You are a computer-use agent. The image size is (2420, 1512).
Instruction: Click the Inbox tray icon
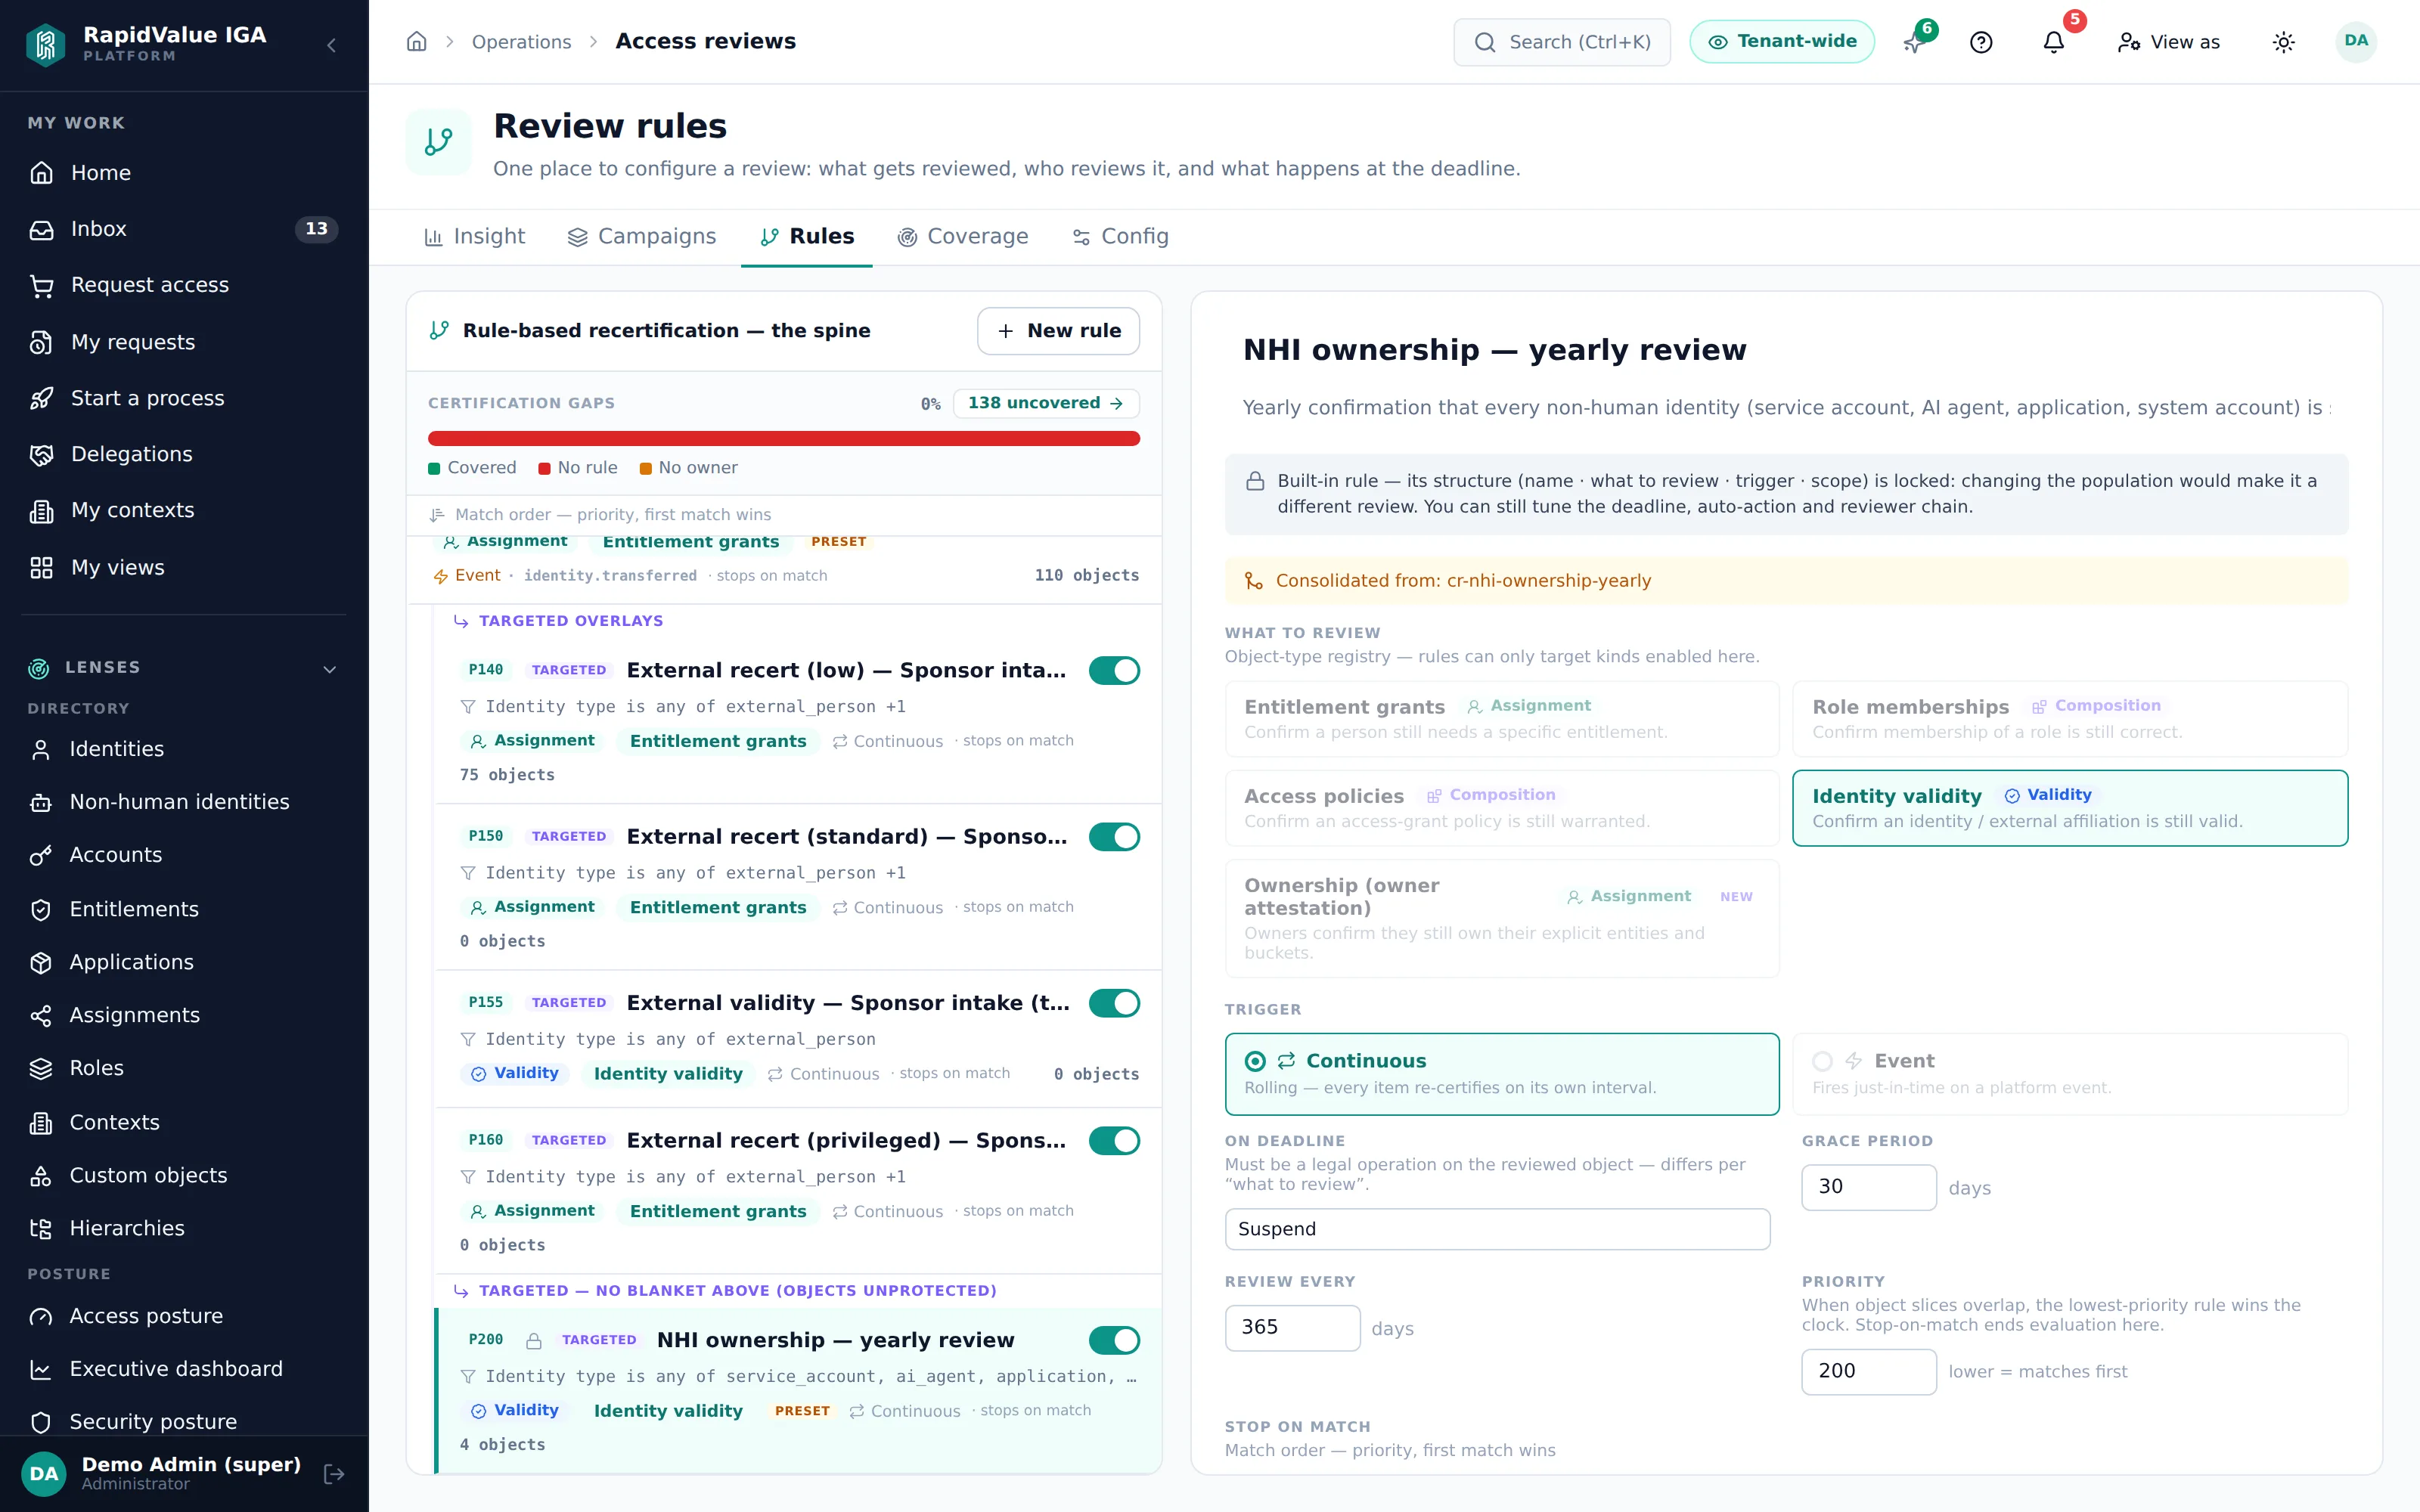point(41,229)
